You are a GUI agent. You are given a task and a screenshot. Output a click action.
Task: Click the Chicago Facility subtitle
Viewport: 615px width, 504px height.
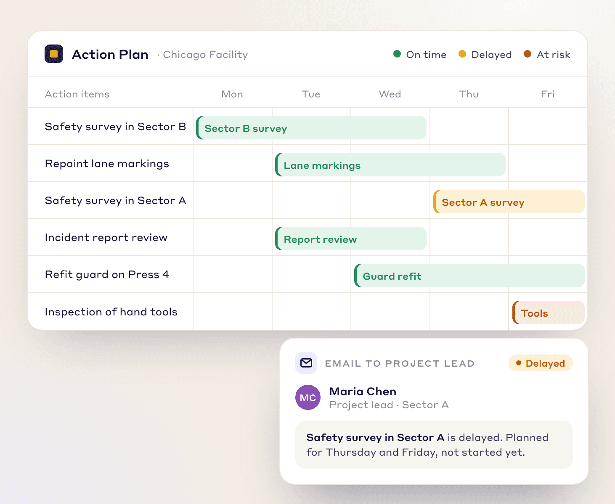[205, 55]
